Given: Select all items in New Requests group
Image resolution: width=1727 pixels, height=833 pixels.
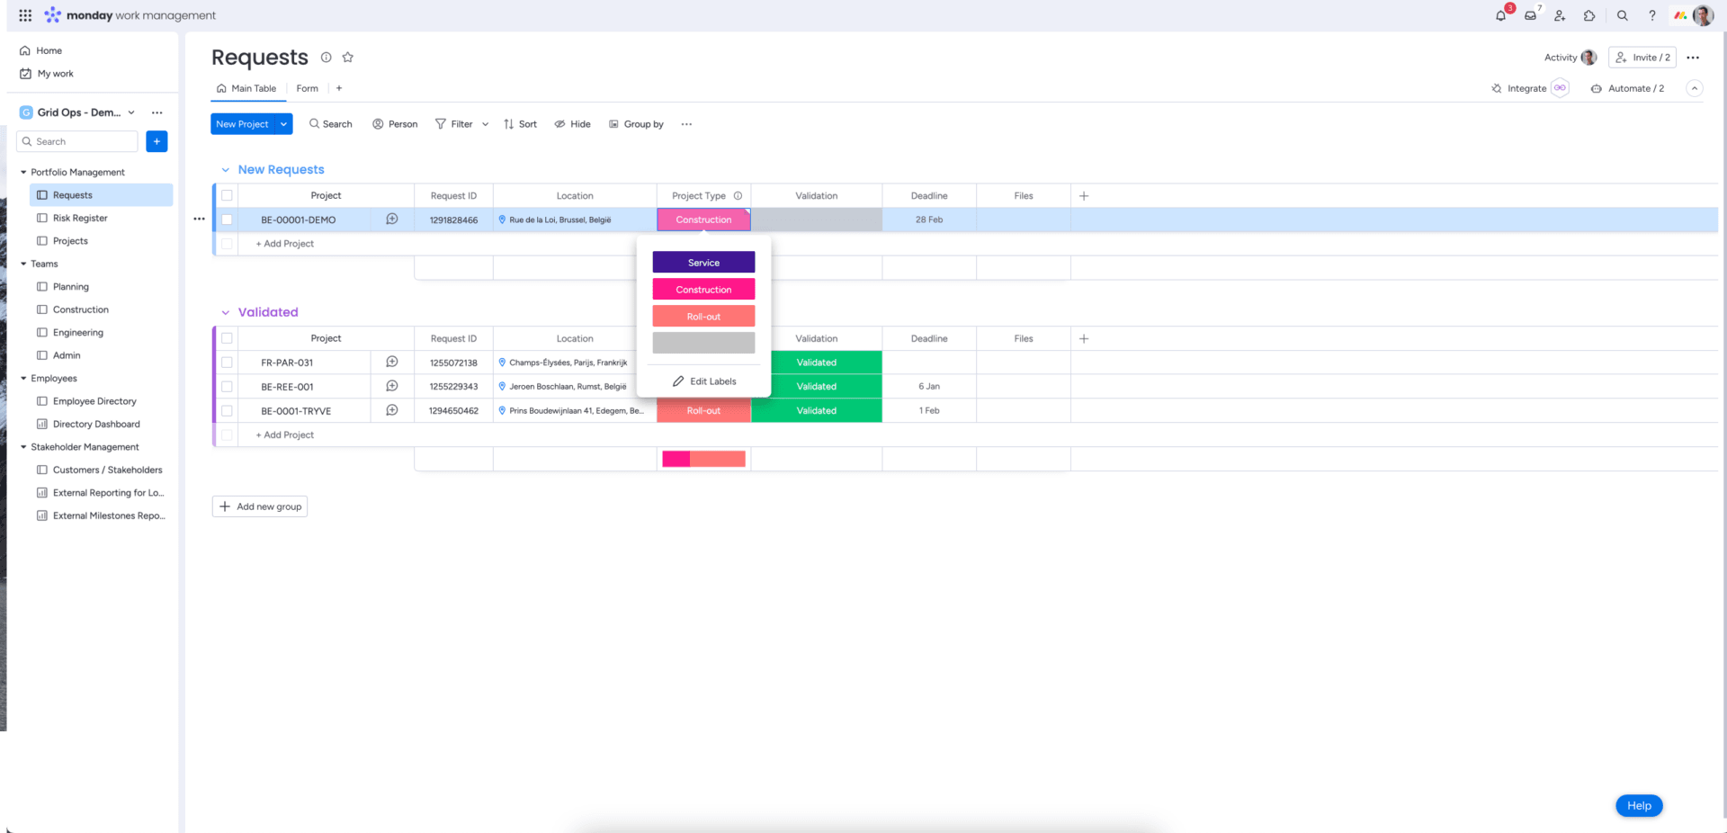Looking at the screenshot, I should point(227,195).
